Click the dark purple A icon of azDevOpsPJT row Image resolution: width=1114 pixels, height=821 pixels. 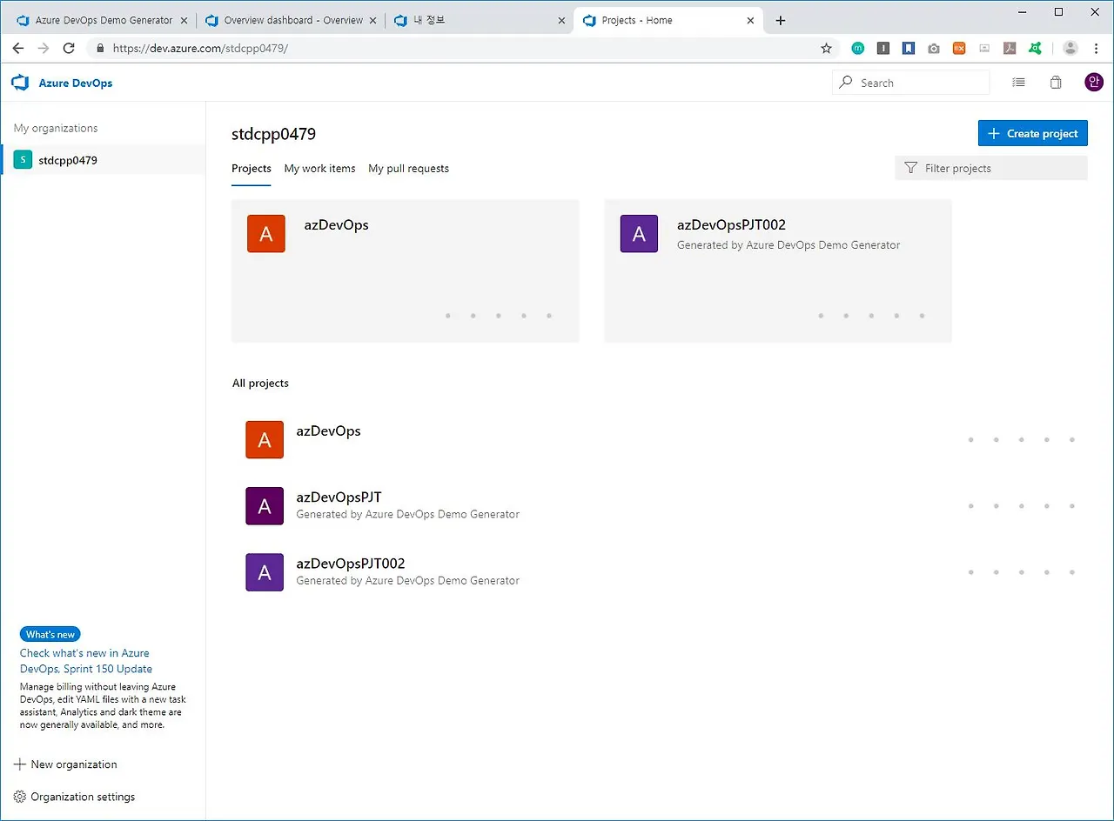pyautogui.click(x=265, y=506)
